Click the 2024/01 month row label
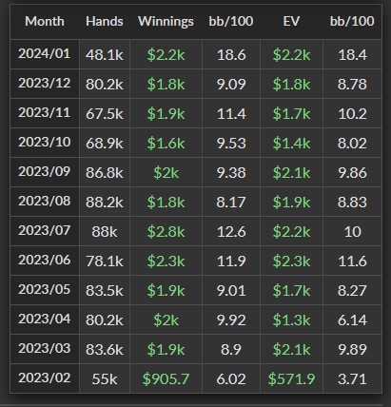 [x=45, y=53]
